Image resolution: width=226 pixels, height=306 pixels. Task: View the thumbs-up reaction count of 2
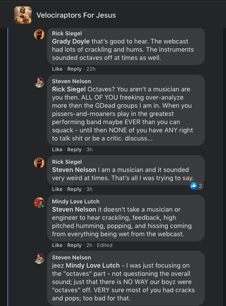(x=197, y=186)
